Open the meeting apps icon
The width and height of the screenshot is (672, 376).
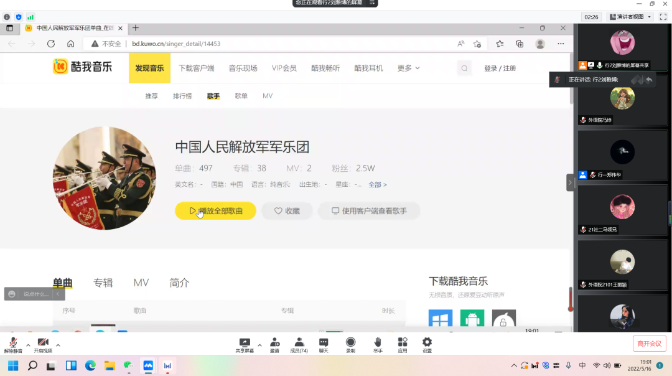tap(403, 345)
